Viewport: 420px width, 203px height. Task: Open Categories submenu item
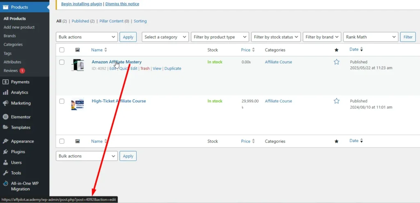click(x=13, y=45)
